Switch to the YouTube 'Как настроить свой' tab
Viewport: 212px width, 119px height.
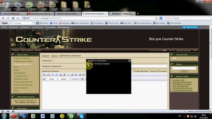pos(41,14)
